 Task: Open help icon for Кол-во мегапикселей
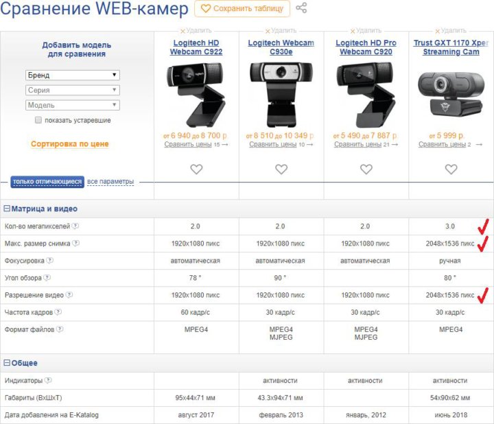(76, 226)
